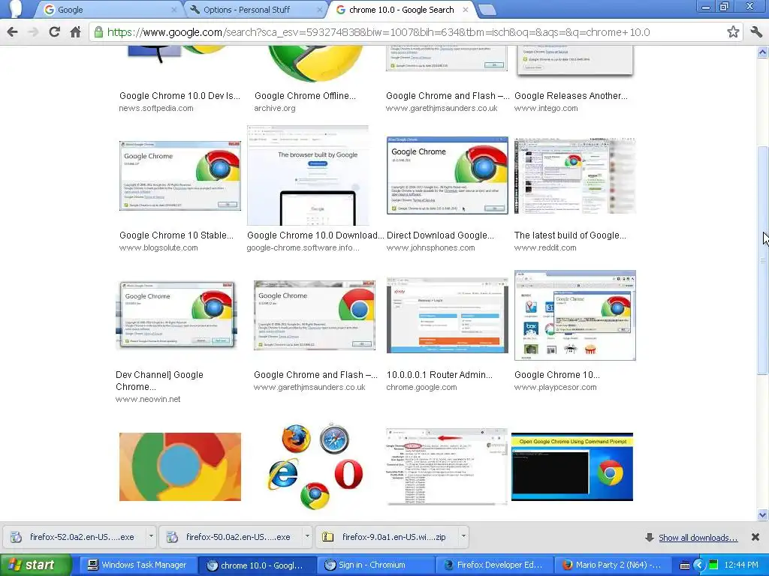Click Show all downloads link
This screenshot has width=769, height=576.
(698, 538)
